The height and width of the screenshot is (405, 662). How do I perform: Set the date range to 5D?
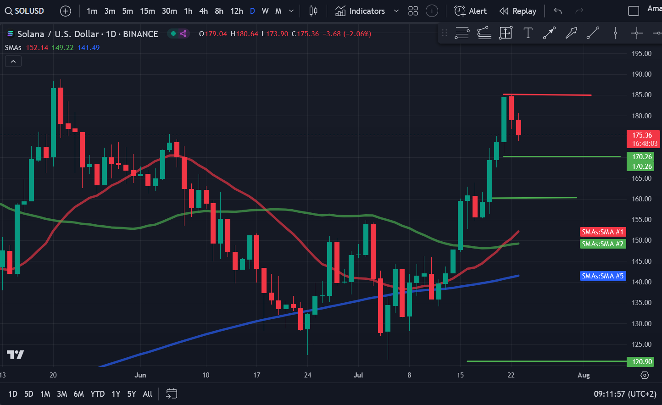click(28, 394)
